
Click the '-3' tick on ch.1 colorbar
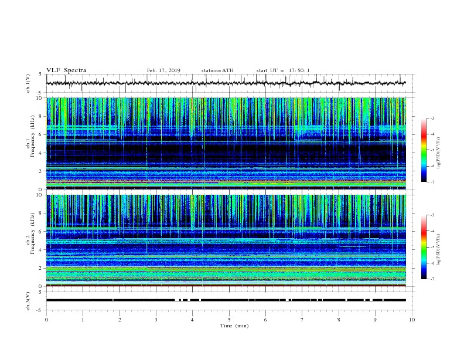point(432,118)
